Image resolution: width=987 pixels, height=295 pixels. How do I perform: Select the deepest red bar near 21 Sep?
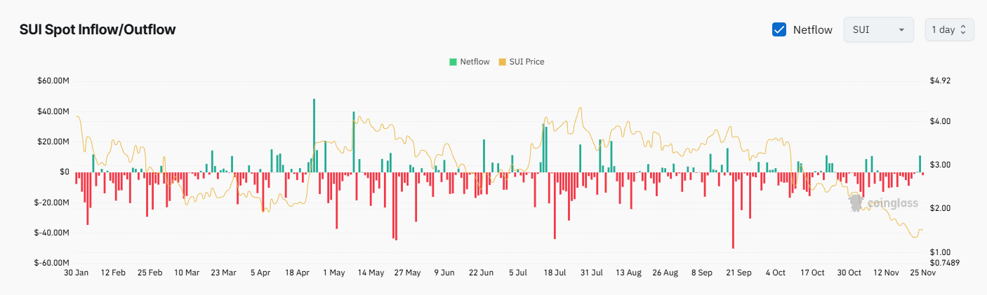[x=733, y=210]
